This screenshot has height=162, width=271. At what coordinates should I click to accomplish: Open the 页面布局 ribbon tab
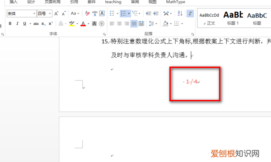coord(52,2)
